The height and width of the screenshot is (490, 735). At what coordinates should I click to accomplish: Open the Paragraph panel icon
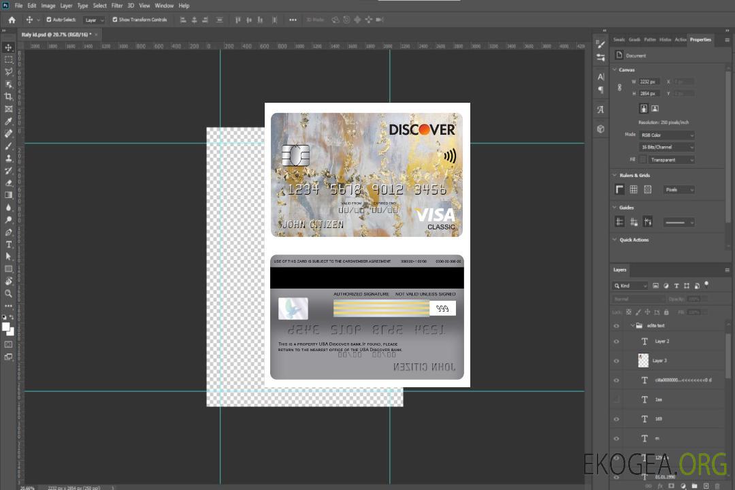tap(601, 90)
